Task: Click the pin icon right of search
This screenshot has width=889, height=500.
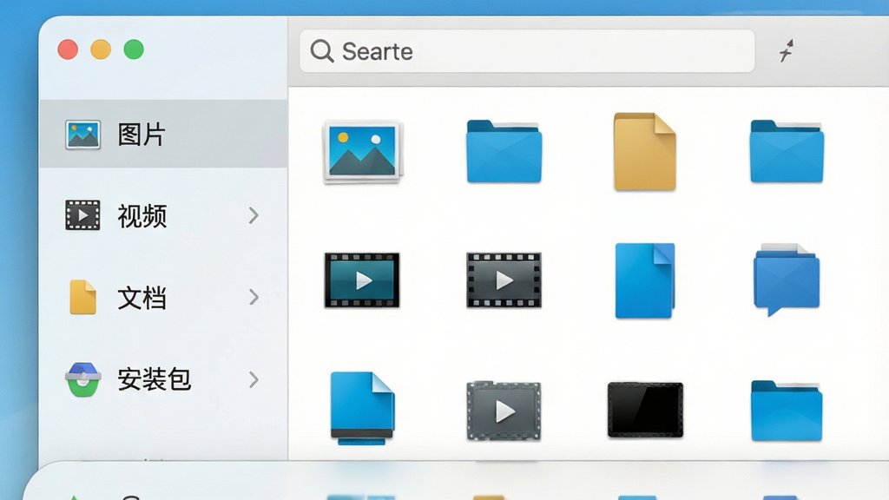Action: (786, 50)
